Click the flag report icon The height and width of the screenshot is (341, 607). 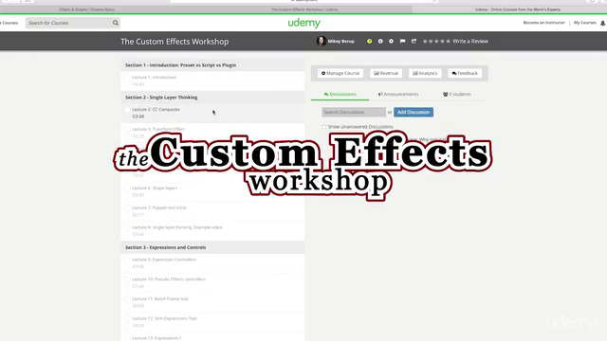[x=402, y=41]
